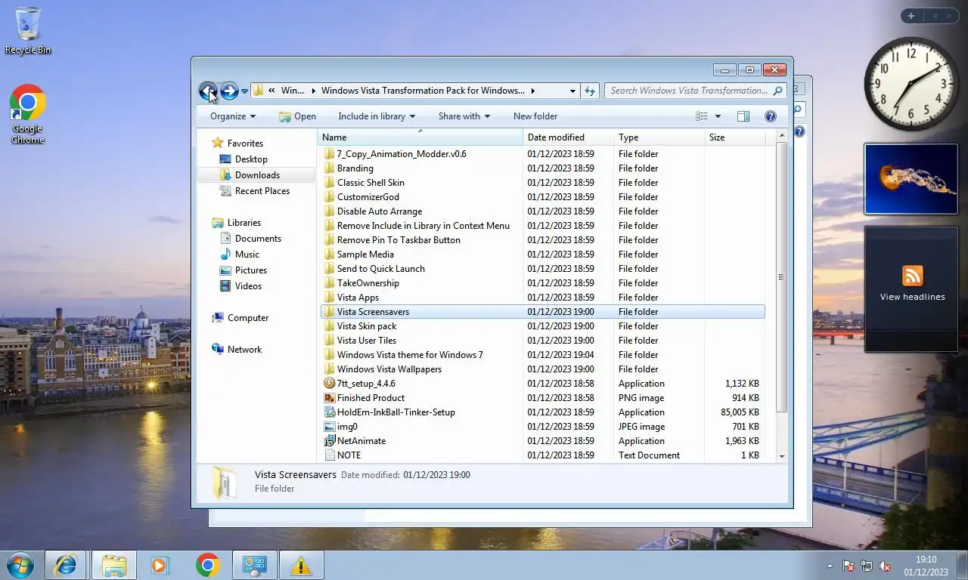Open Pictures library
Viewport: 968px width, 580px height.
click(x=243, y=270)
